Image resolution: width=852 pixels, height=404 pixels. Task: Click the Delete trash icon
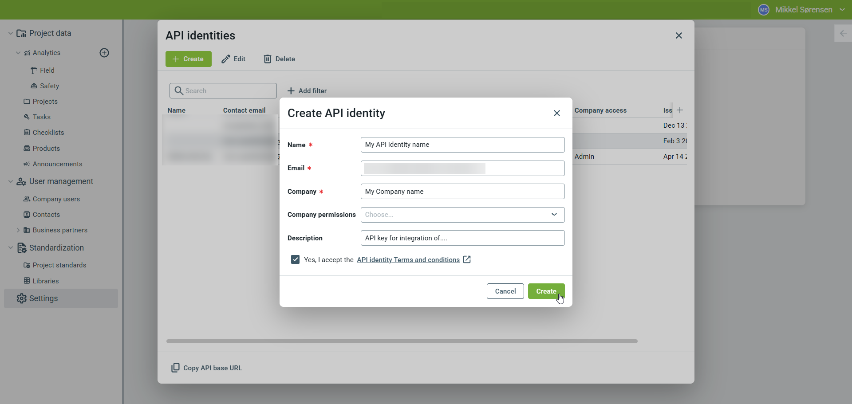point(268,59)
